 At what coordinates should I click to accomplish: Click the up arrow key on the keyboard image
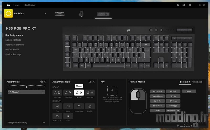click(161, 60)
